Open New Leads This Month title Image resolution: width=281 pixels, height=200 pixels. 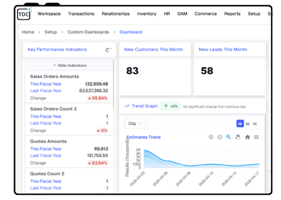223,49
